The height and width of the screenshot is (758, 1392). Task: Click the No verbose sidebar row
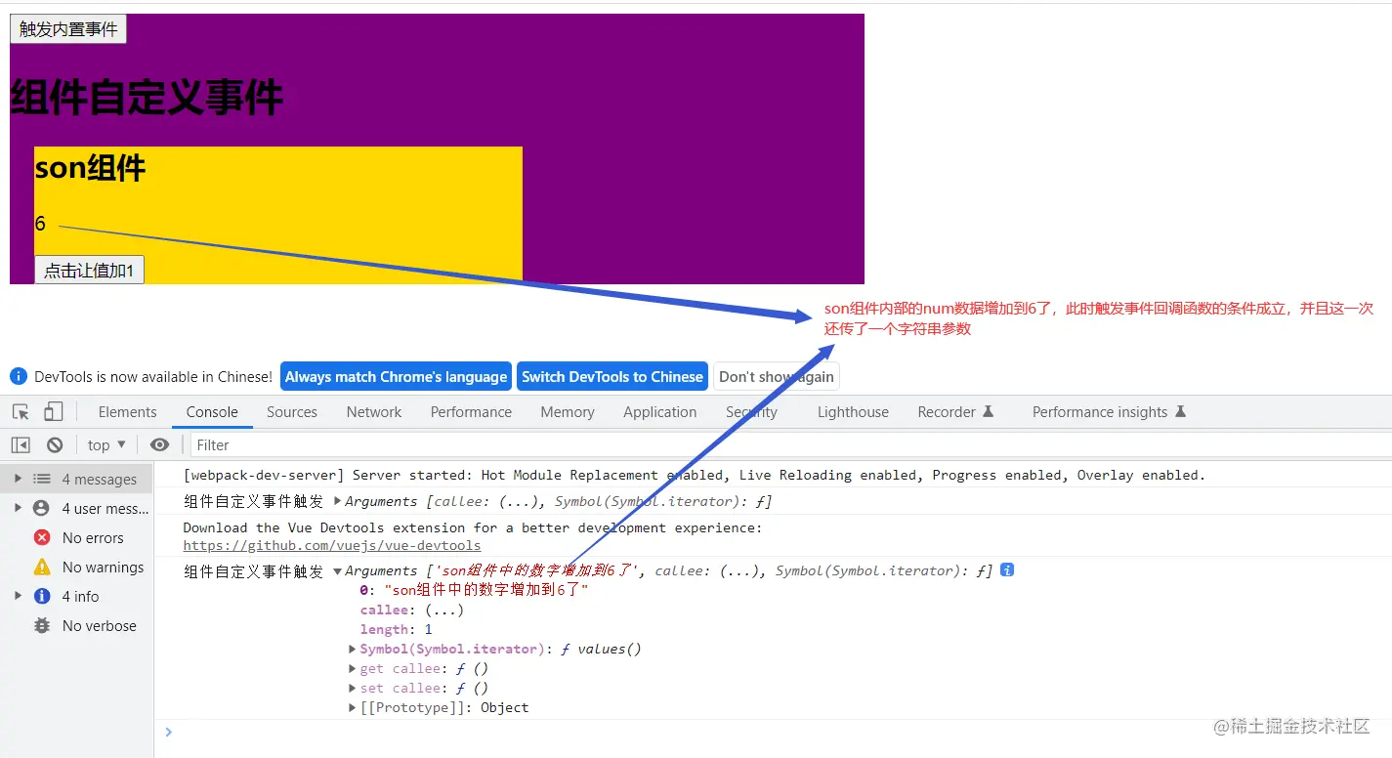coord(76,625)
